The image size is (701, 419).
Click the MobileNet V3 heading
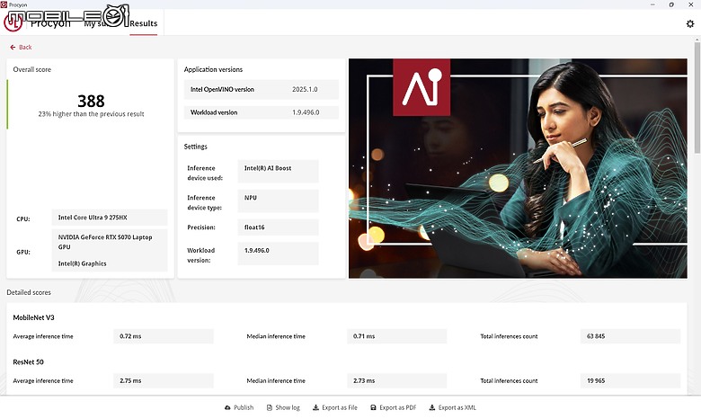[x=33, y=317]
